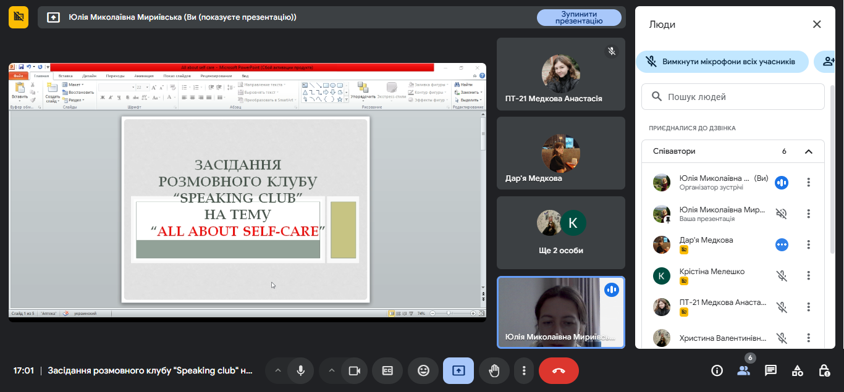Open meeting details info icon

[717, 370]
